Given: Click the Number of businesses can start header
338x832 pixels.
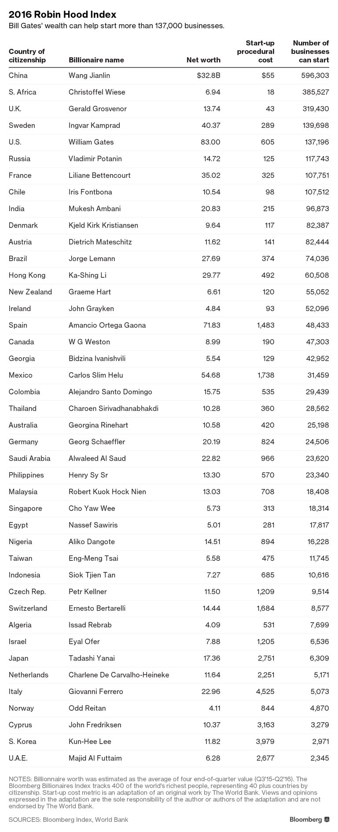Looking at the screenshot, I should pos(310,52).
